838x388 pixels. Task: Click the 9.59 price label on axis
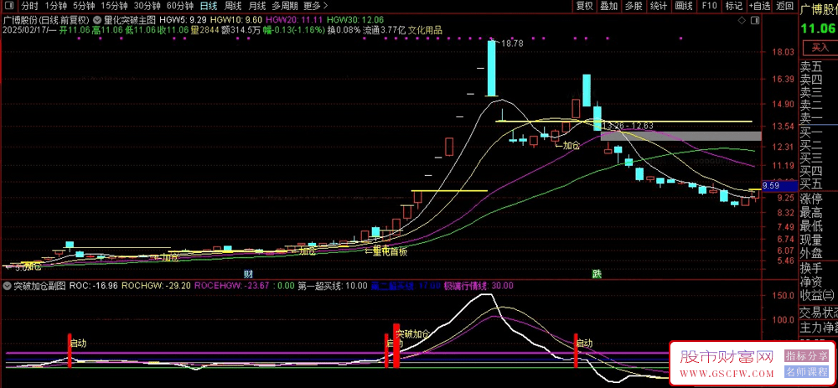coord(772,185)
